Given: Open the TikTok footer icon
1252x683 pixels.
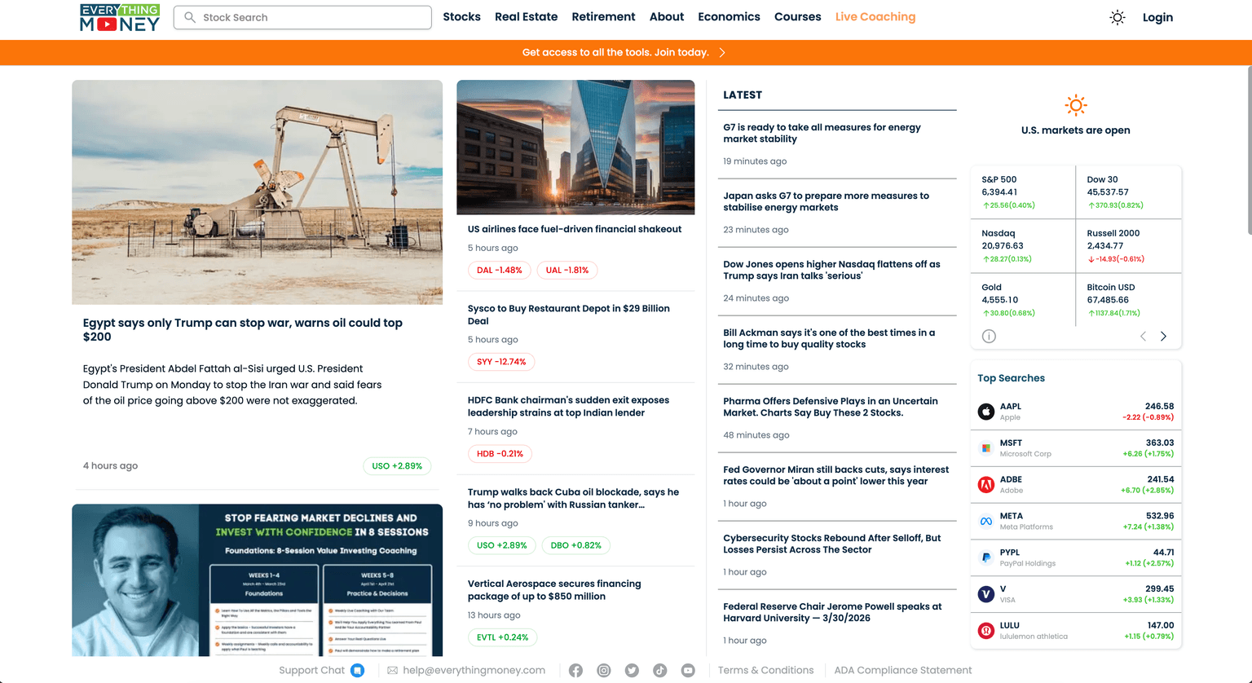Looking at the screenshot, I should click(x=660, y=670).
